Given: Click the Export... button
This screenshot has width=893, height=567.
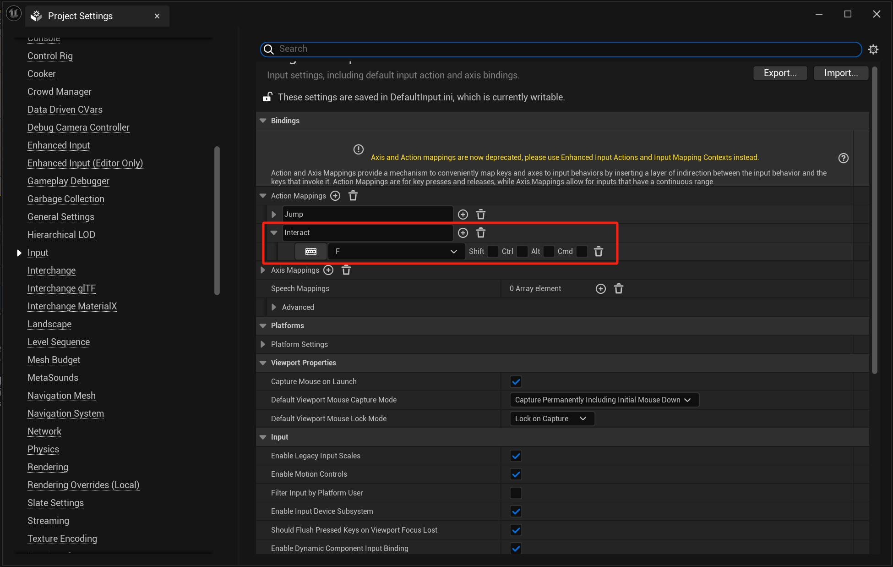Looking at the screenshot, I should [x=780, y=73].
